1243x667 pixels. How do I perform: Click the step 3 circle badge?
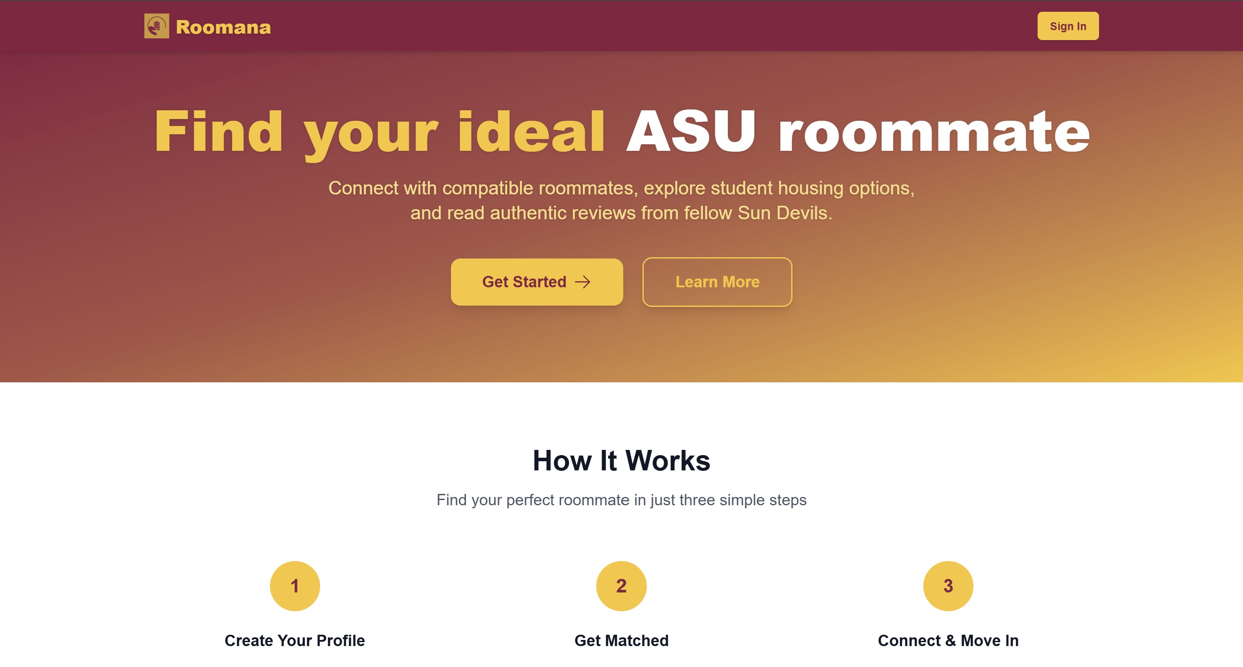948,586
